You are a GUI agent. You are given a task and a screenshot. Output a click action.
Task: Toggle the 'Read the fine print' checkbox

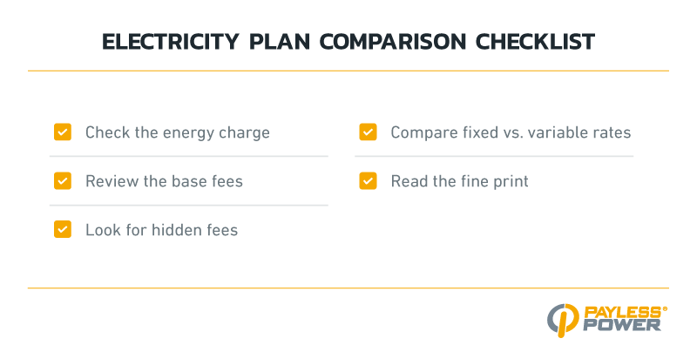click(x=368, y=181)
